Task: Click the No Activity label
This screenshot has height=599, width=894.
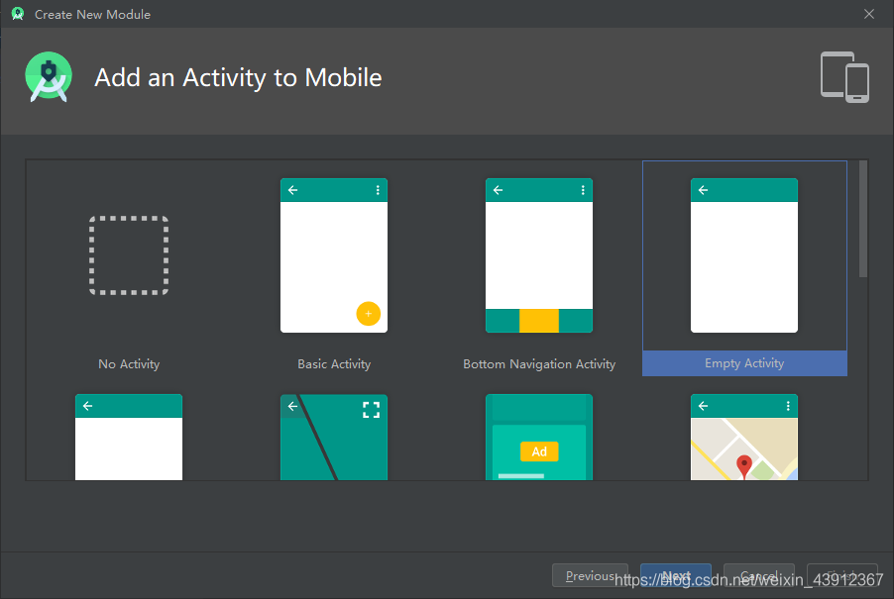Action: [129, 363]
